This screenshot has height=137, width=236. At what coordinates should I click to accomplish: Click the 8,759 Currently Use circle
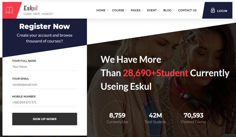117,118
